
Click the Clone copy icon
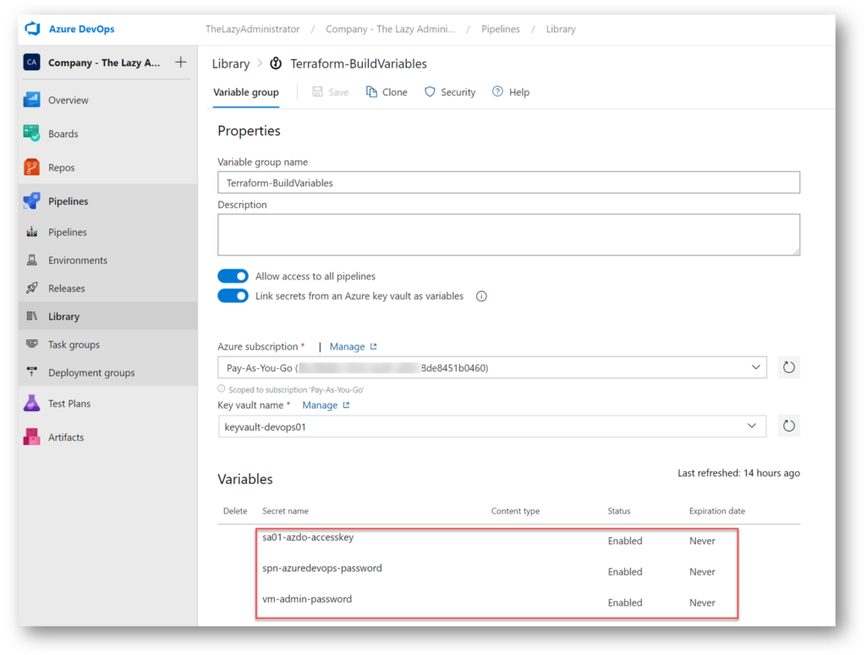pos(372,91)
